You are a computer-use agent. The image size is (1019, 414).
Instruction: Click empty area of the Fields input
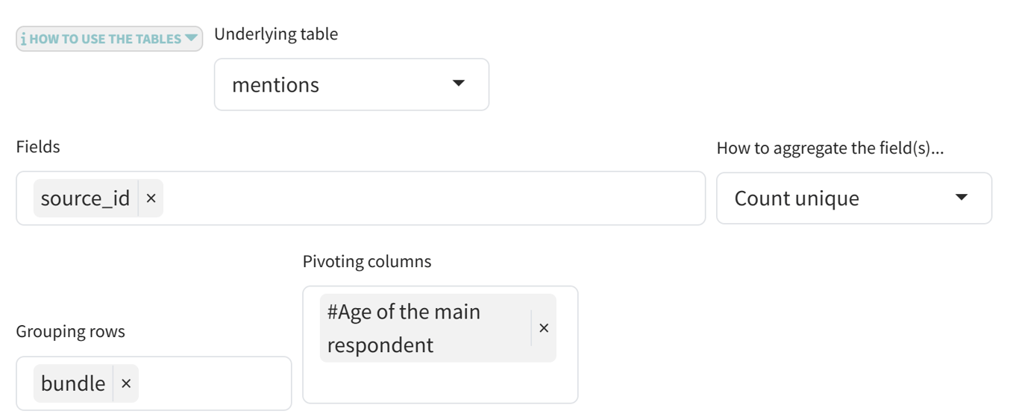[433, 198]
